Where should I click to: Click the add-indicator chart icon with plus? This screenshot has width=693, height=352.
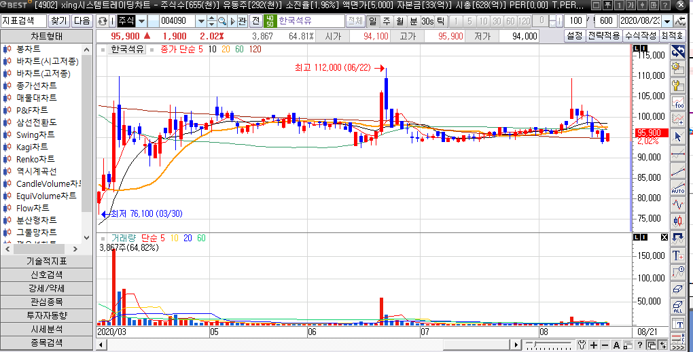(x=677, y=120)
